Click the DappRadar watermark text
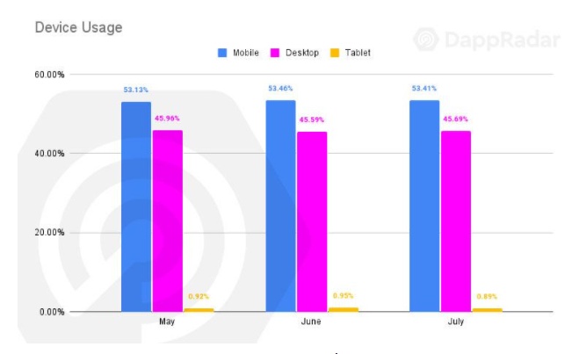Viewport: 572px width, 354px height. 502,40
